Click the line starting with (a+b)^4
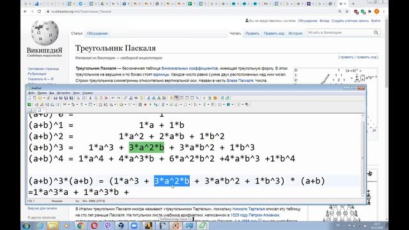Image resolution: width=409 pixels, height=230 pixels. pyautogui.click(x=162, y=158)
